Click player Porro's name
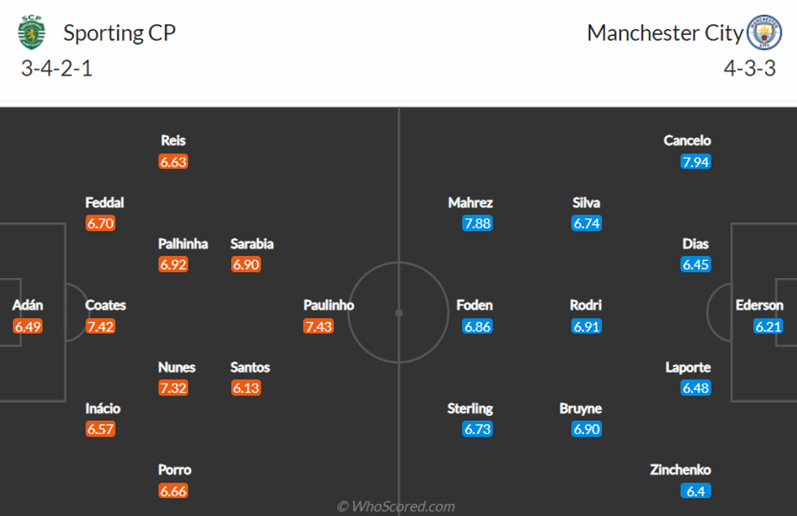797x516 pixels. [x=175, y=470]
